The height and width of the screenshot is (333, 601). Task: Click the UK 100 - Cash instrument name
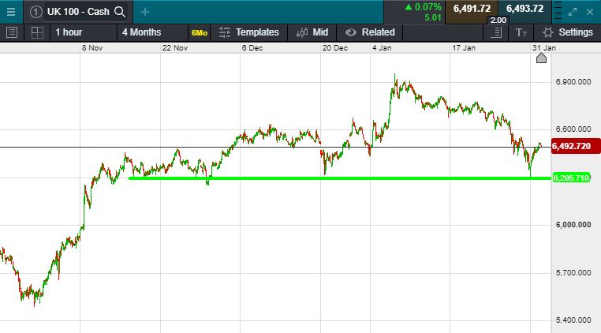(78, 12)
